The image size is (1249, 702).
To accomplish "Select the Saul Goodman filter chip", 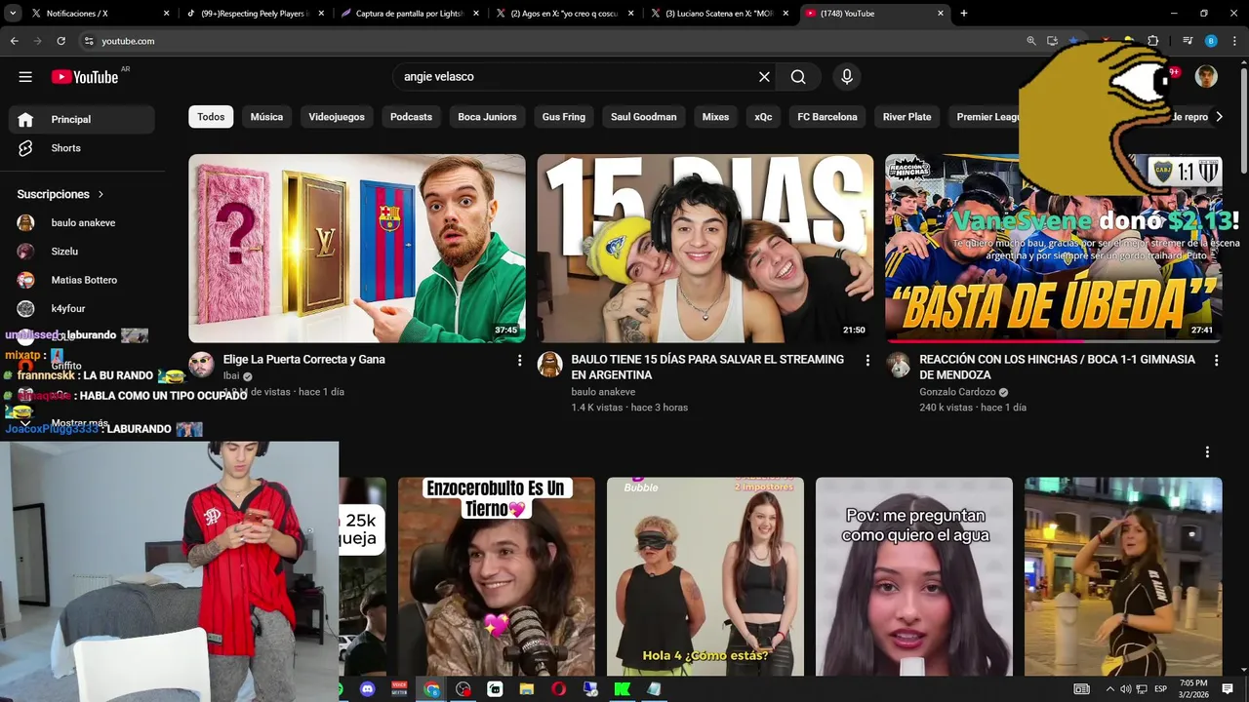I will (643, 117).
